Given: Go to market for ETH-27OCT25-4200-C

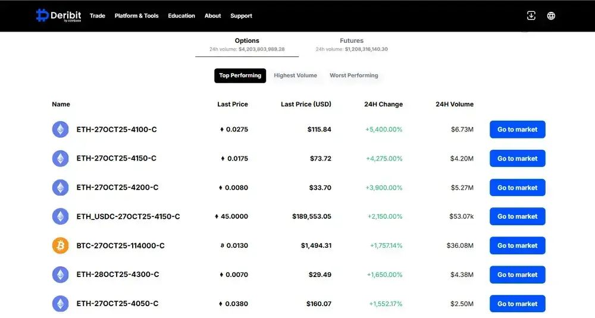Looking at the screenshot, I should point(517,188).
